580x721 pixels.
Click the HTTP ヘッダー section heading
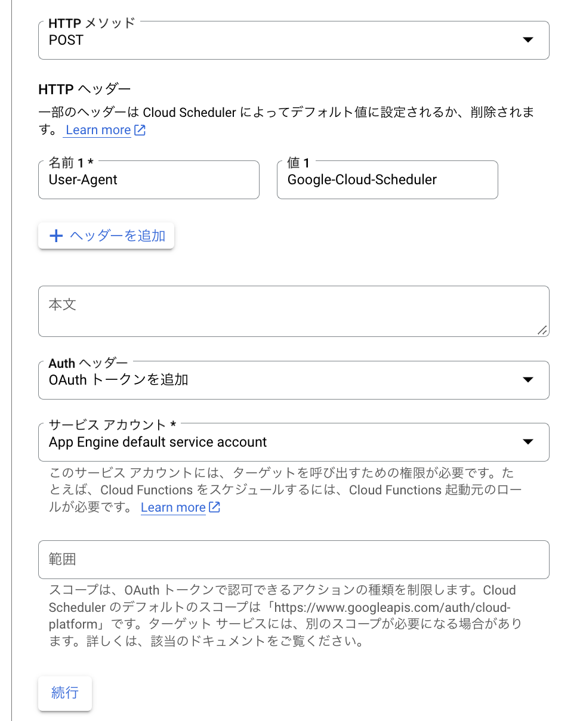click(x=84, y=89)
